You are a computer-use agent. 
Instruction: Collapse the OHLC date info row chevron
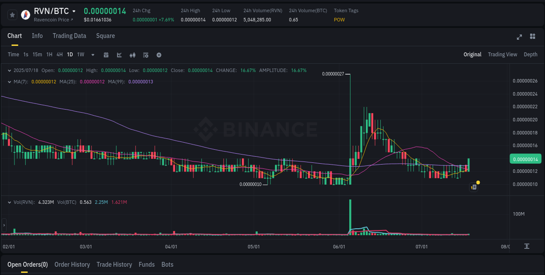[10, 70]
